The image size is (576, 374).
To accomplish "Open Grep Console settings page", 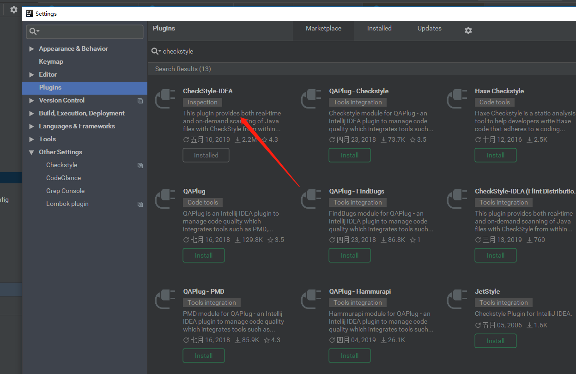I will pyautogui.click(x=65, y=191).
